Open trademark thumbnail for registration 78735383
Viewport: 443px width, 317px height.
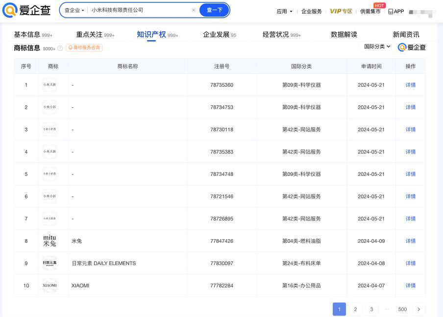coord(49,152)
